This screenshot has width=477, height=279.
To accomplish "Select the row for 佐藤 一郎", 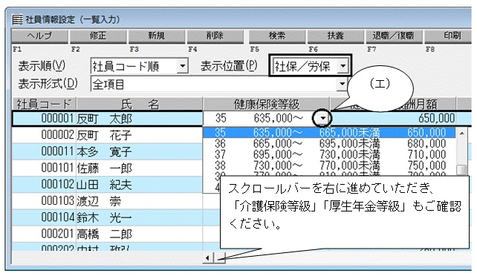I will (108, 168).
